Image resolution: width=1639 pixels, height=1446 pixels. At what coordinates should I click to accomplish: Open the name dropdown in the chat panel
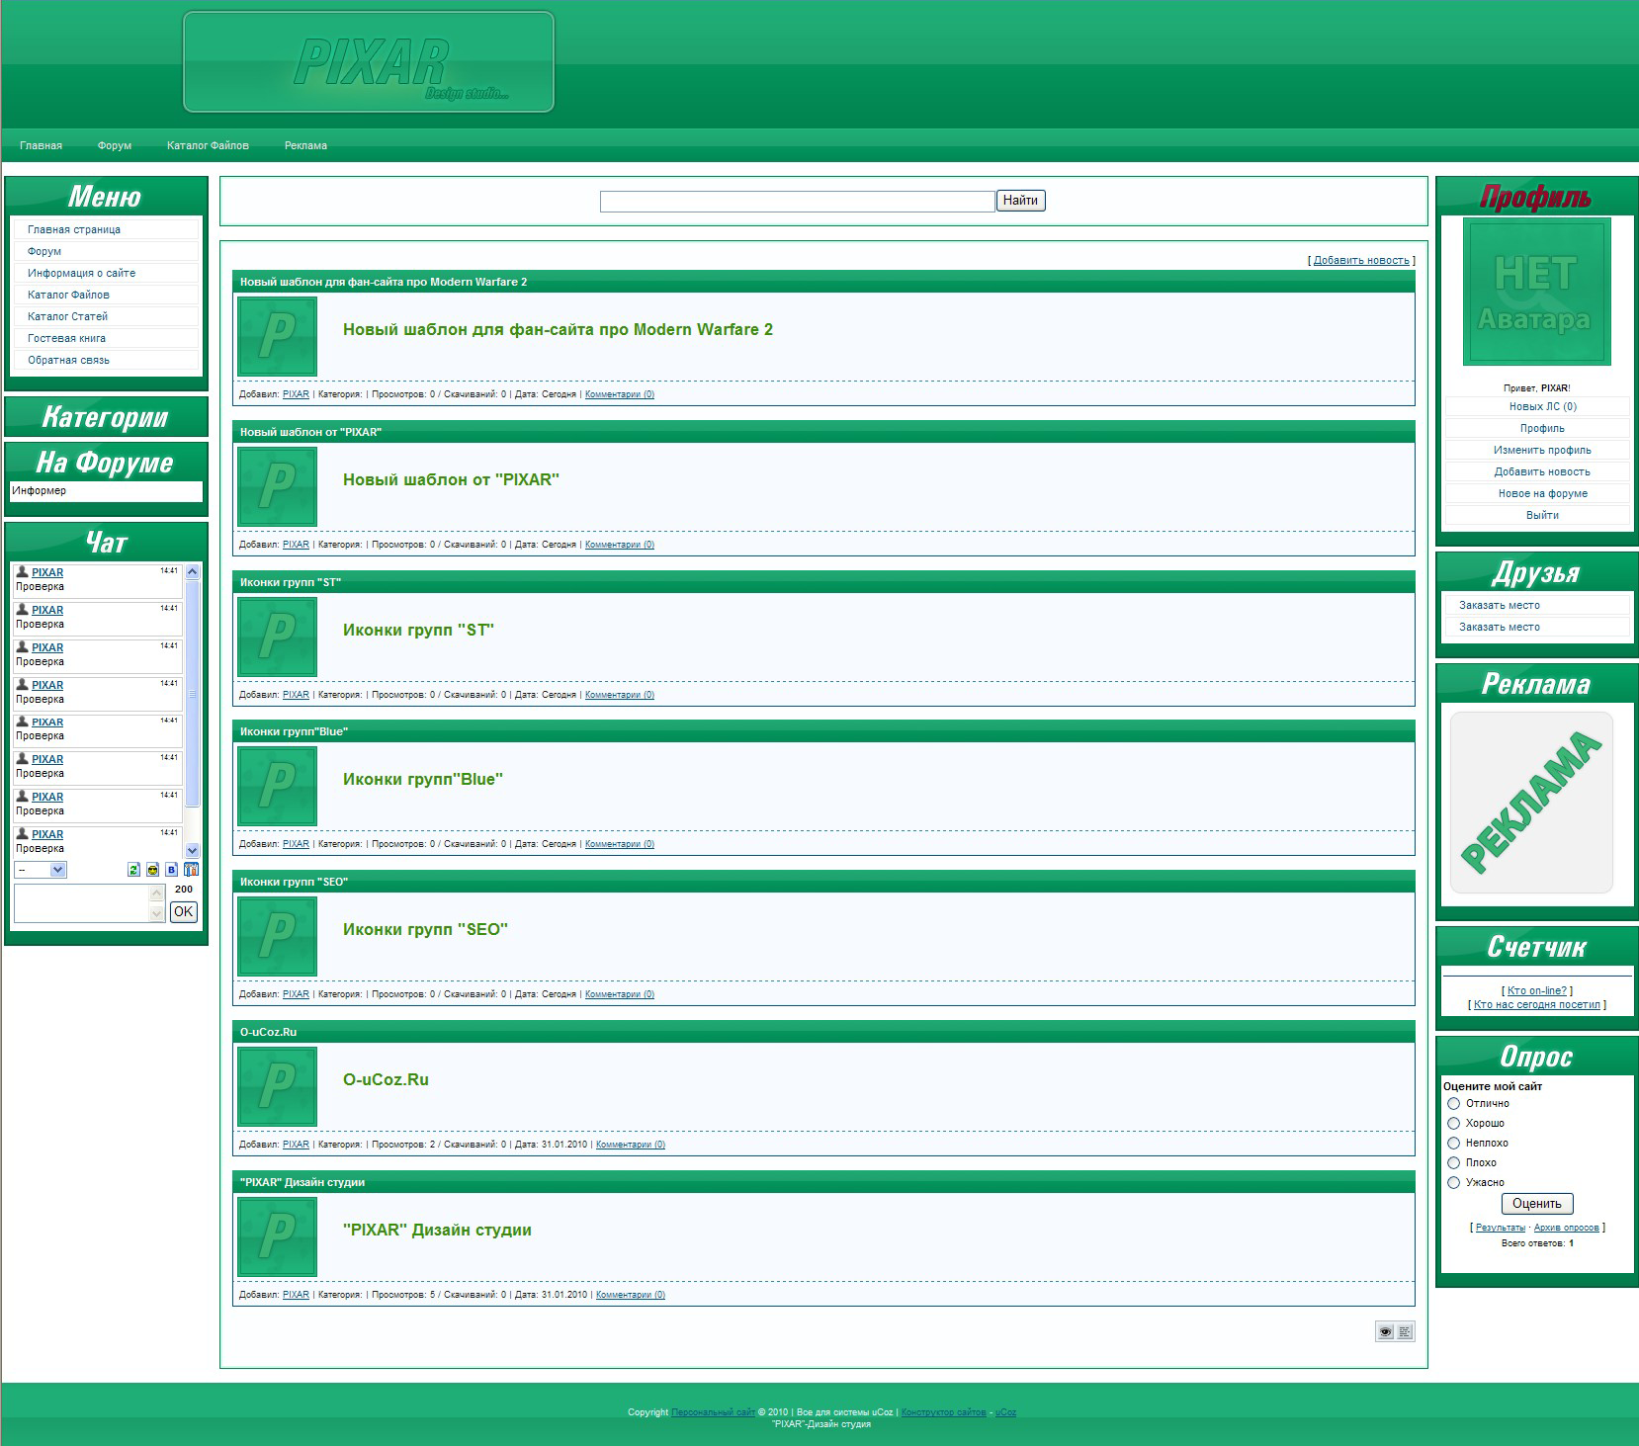pyautogui.click(x=40, y=870)
